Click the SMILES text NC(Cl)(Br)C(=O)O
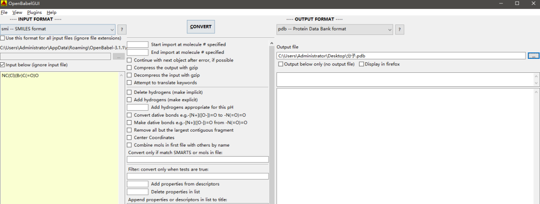This screenshot has height=204, width=540. (x=20, y=75)
